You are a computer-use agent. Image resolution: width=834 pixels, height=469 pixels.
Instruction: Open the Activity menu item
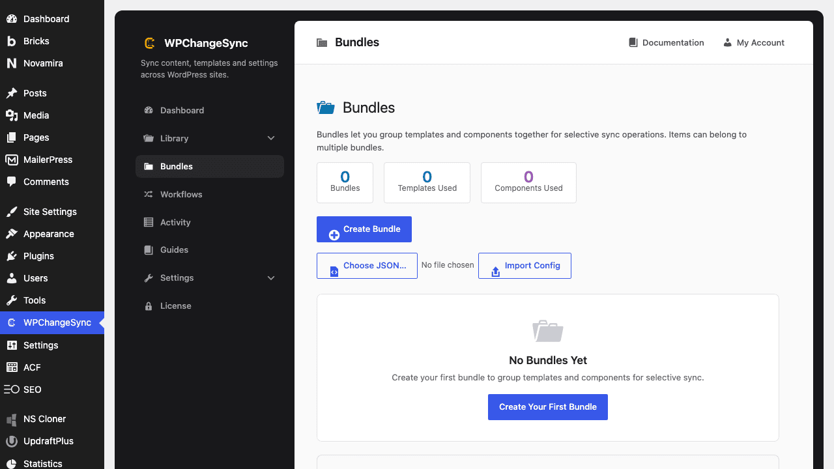tap(210, 222)
